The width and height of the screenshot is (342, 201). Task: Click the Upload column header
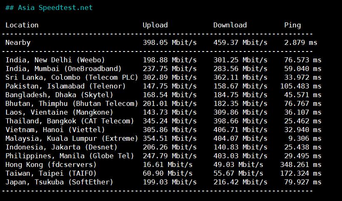click(155, 25)
